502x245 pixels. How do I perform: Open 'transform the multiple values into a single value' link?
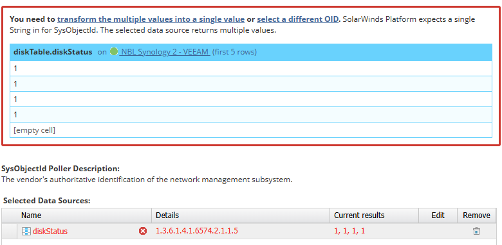pos(151,19)
